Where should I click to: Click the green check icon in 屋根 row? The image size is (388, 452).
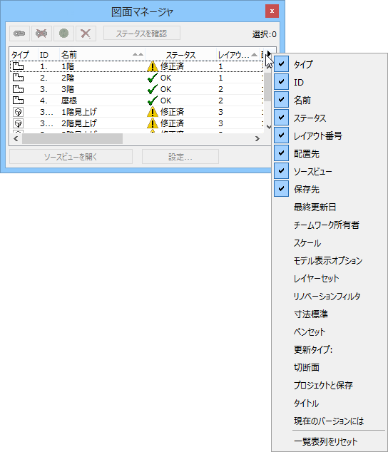tap(153, 101)
